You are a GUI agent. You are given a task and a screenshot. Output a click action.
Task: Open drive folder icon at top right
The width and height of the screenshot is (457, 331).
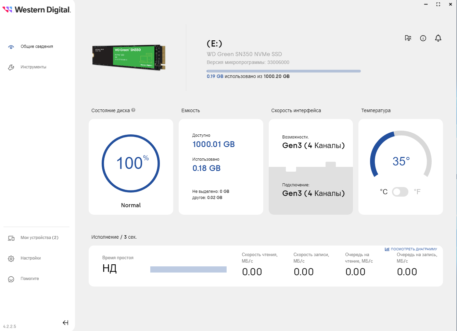[408, 38]
